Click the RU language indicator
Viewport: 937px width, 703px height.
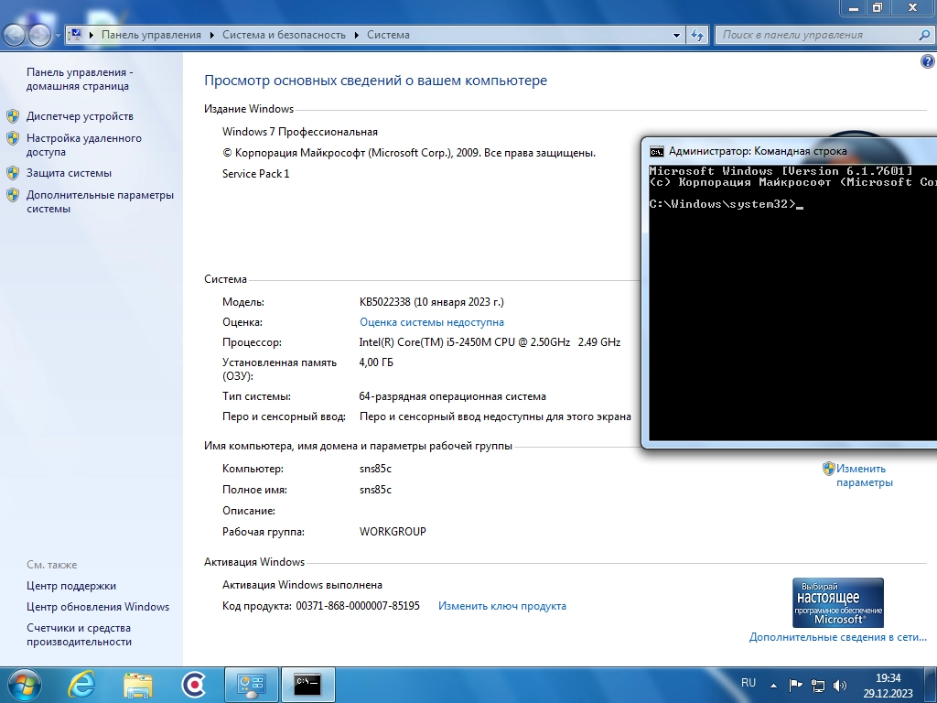pos(749,683)
